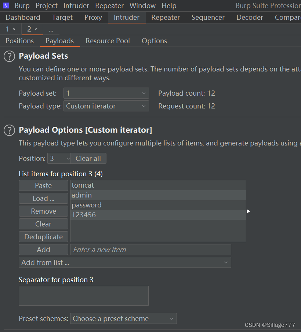Image resolution: width=301 pixels, height=332 pixels.
Task: Click the Deduplicate button
Action: [43, 237]
